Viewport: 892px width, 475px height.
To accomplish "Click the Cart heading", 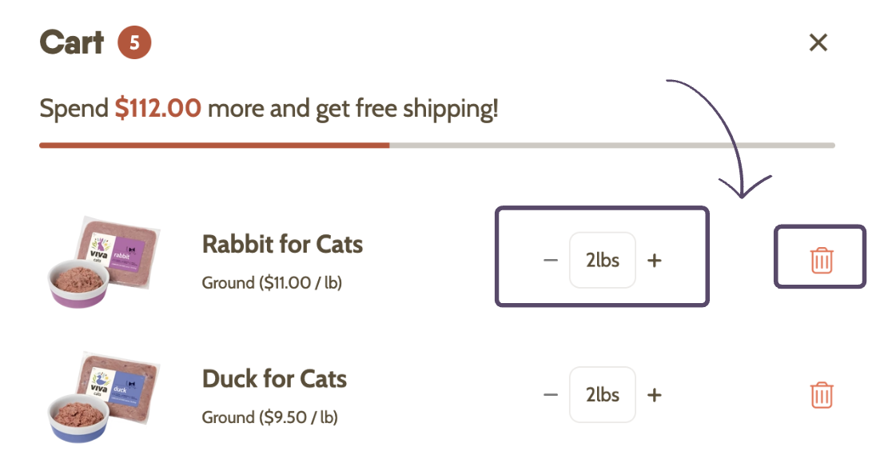I will 72,42.
